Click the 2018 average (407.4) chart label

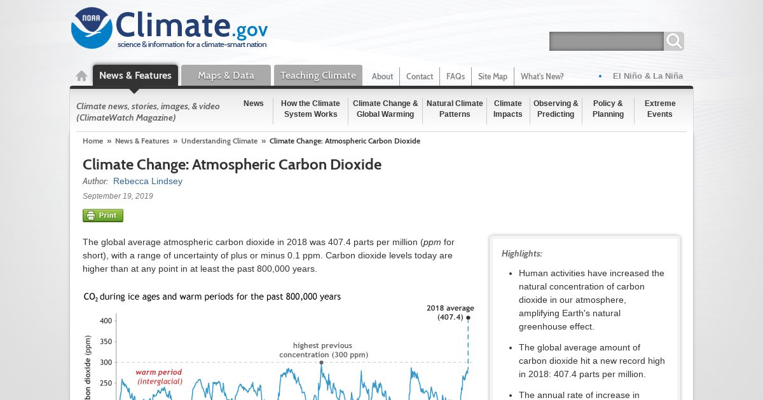point(450,312)
